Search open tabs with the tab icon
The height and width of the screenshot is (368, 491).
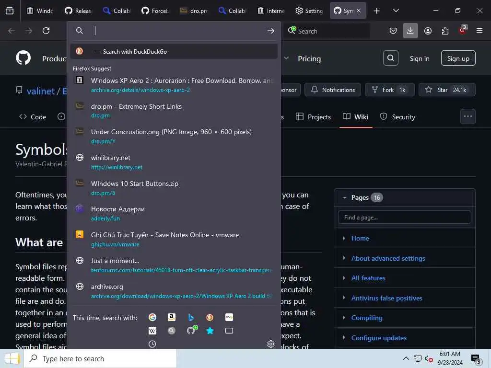coord(229,331)
